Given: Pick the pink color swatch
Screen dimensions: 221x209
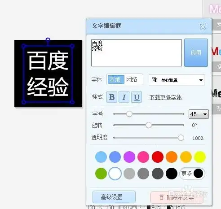Looking at the screenshot, I should pyautogui.click(x=143, y=157).
